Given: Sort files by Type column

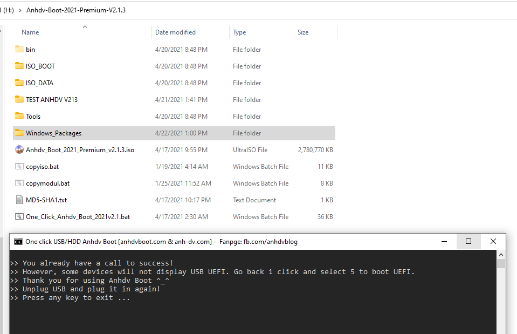Looking at the screenshot, I should pyautogui.click(x=239, y=32).
